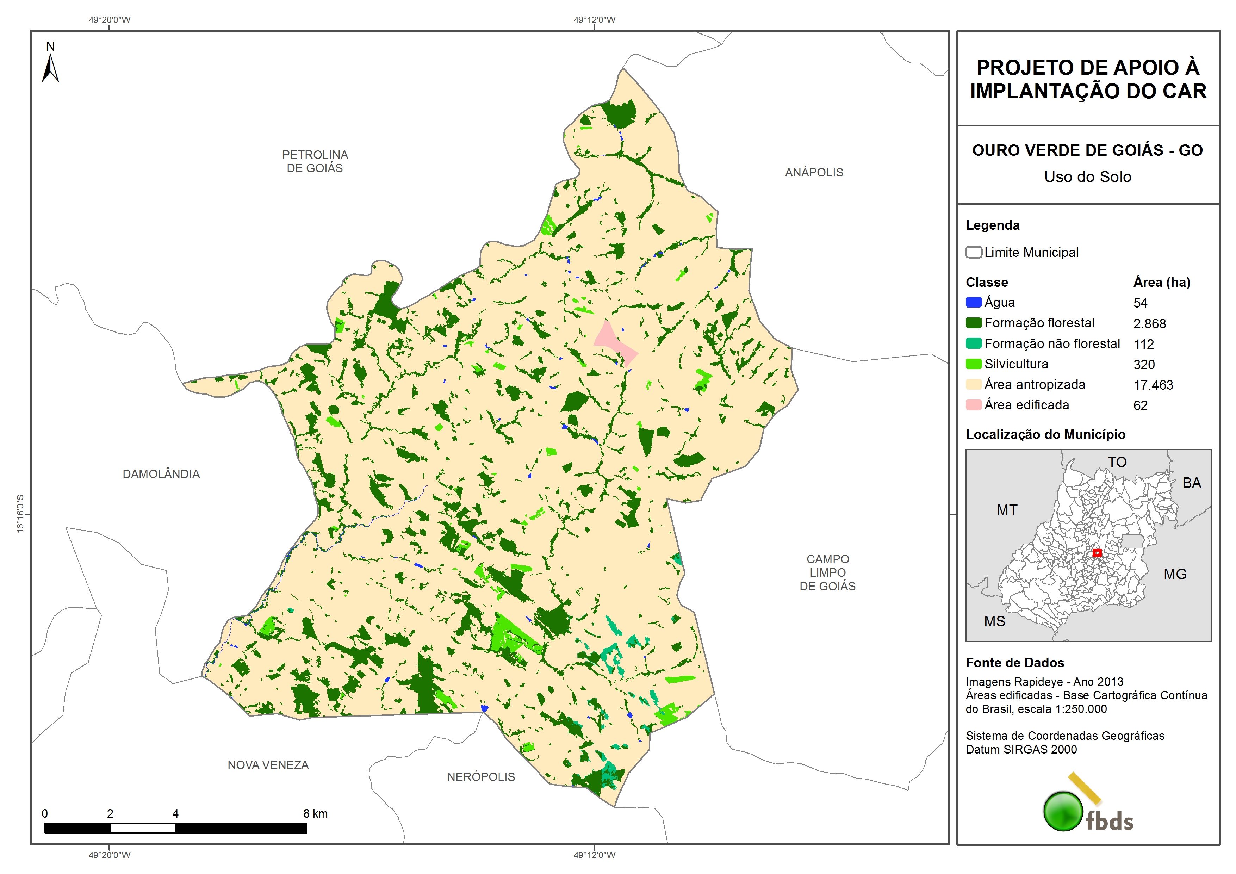Click the Área edificada pink swatch
The image size is (1236, 874).
pyautogui.click(x=973, y=405)
